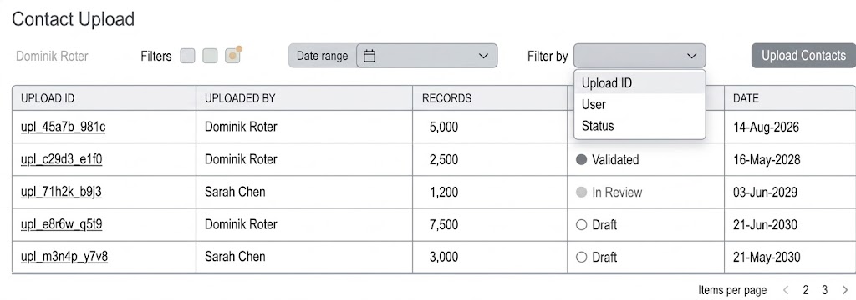This screenshot has width=856, height=300.
Task: Open upload upl_c29d3_e1f0 link
Action: pos(62,159)
